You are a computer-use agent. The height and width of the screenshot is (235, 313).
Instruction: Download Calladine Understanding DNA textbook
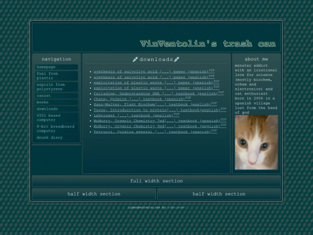tap(159, 93)
